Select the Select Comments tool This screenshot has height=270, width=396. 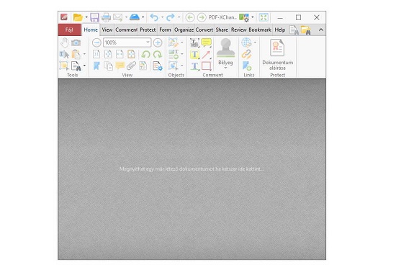(64, 66)
